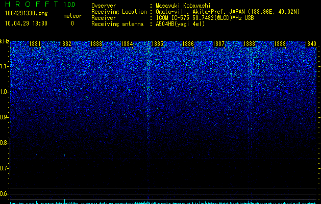Click the 1335 time marker
This screenshot has width=321, height=204.
[x=157, y=44]
